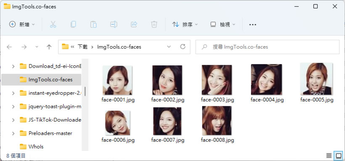Click navigation pane vertical scrollbar thumb

85,91
